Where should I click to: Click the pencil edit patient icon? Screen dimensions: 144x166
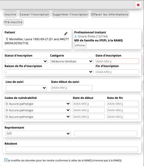66,34
